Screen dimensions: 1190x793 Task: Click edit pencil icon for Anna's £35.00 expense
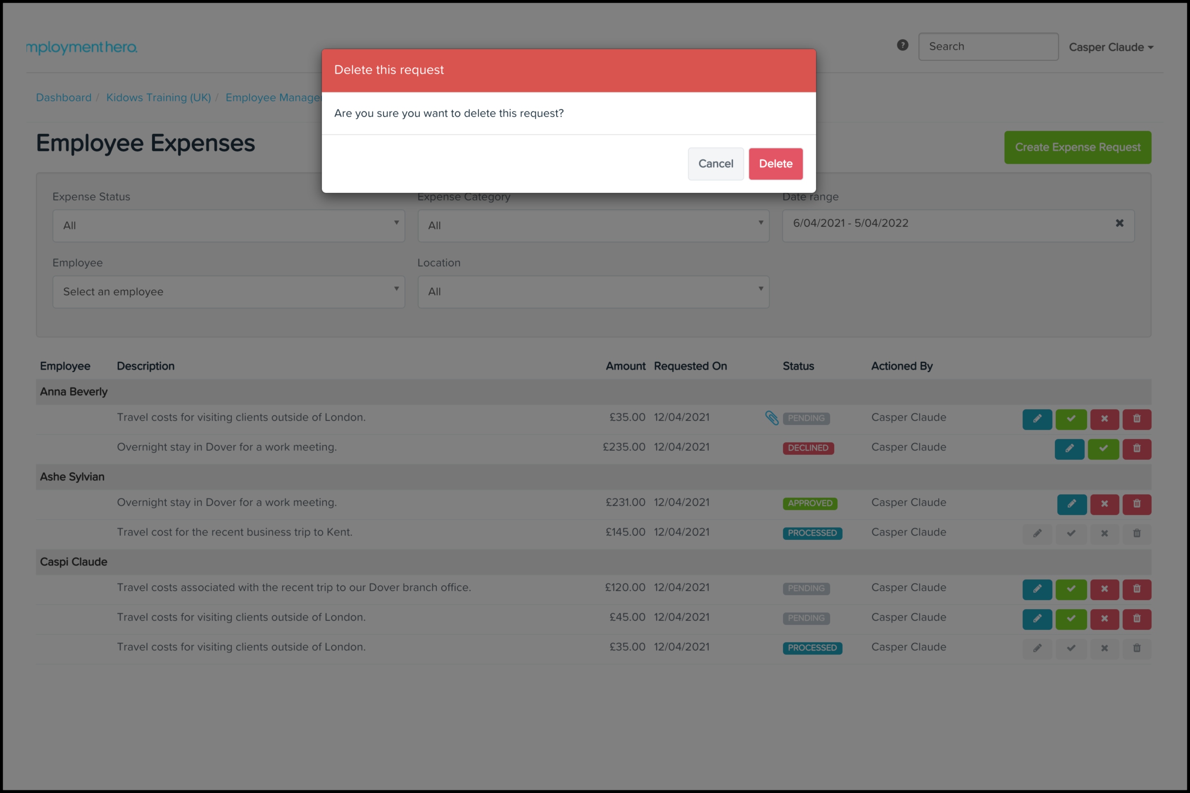click(x=1037, y=419)
